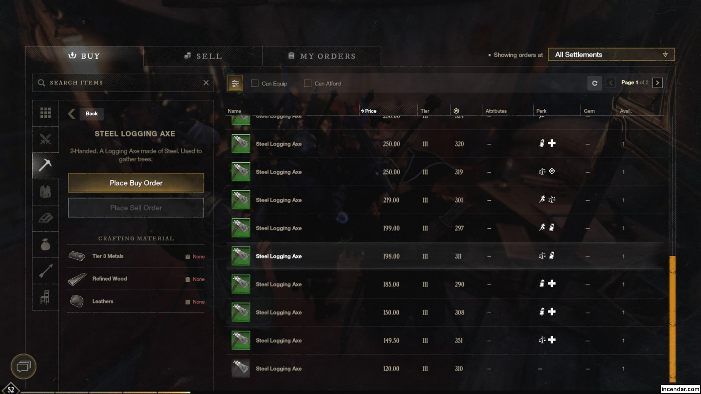Enable the Can Afford checkbox

(x=308, y=84)
